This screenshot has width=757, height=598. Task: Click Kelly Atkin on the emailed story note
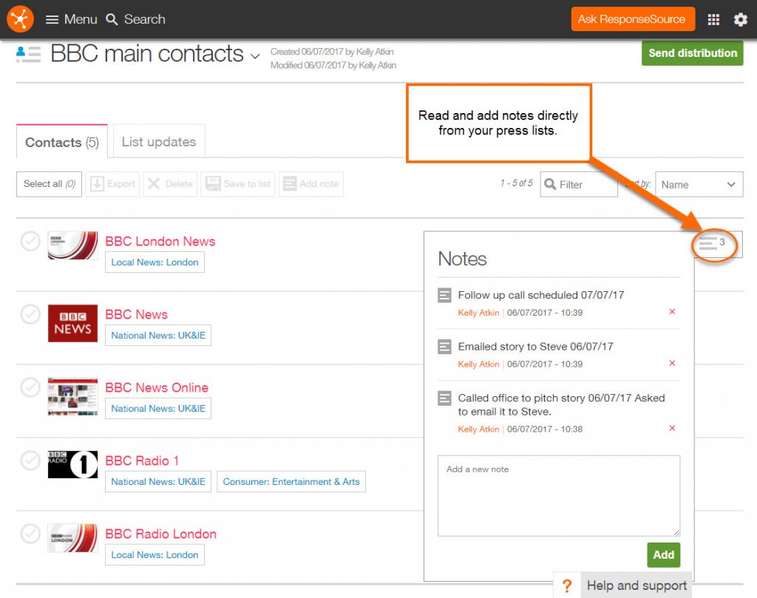[478, 364]
